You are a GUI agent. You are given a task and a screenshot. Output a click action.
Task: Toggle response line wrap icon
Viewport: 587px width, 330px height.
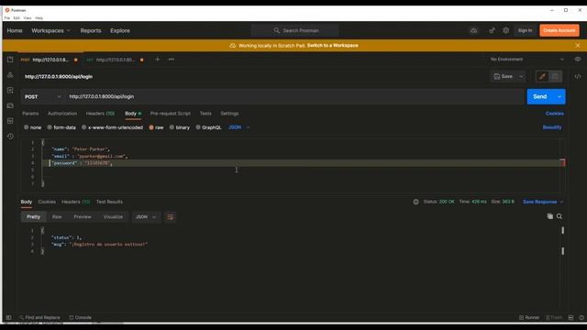(171, 217)
